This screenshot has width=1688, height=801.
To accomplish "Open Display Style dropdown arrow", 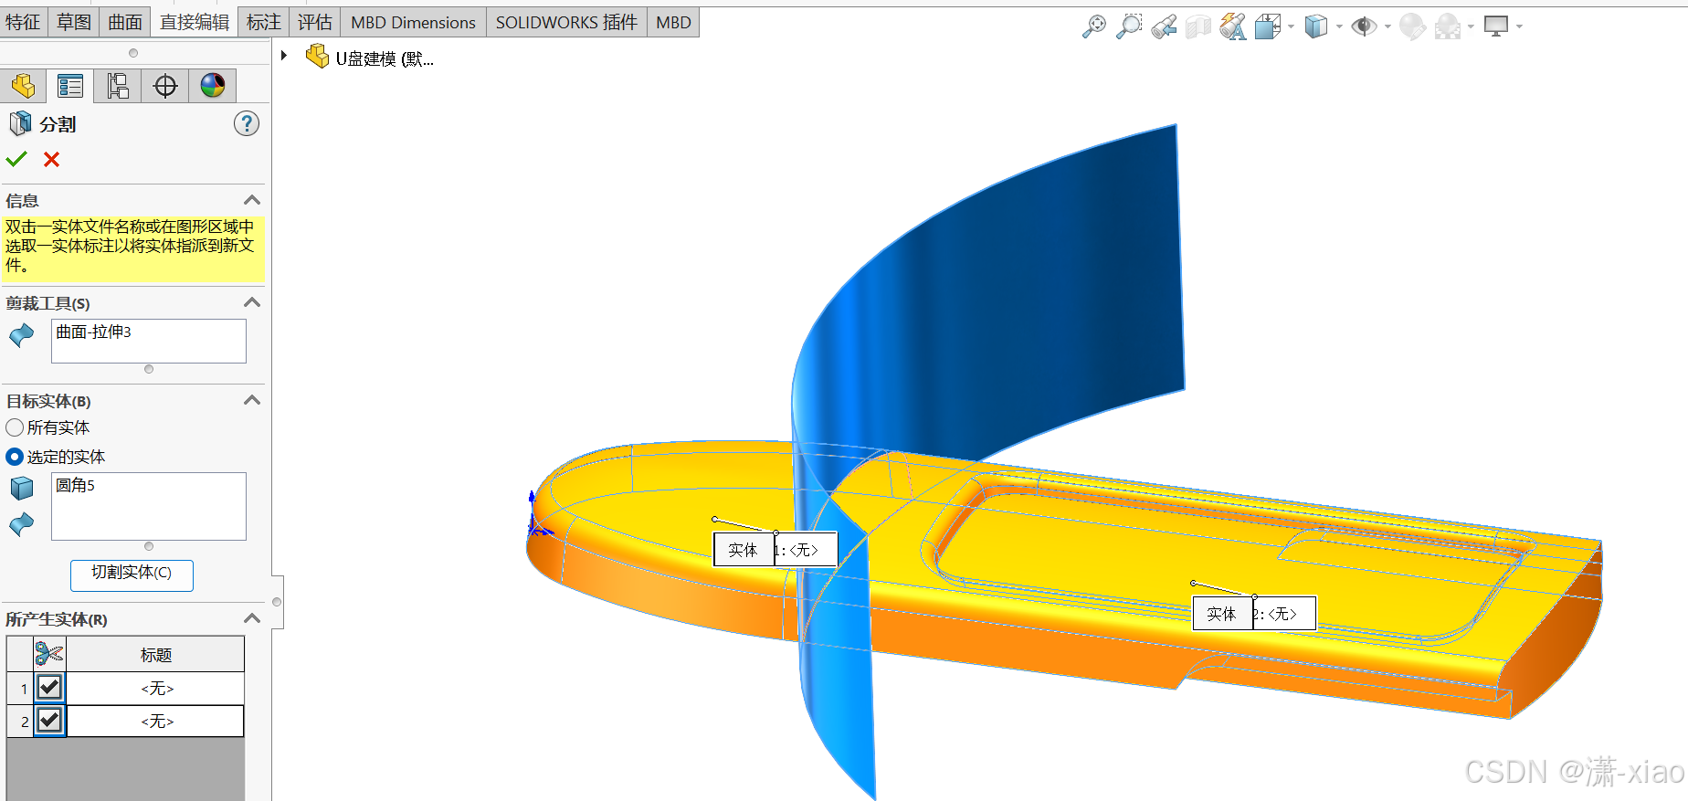I will (1339, 26).
